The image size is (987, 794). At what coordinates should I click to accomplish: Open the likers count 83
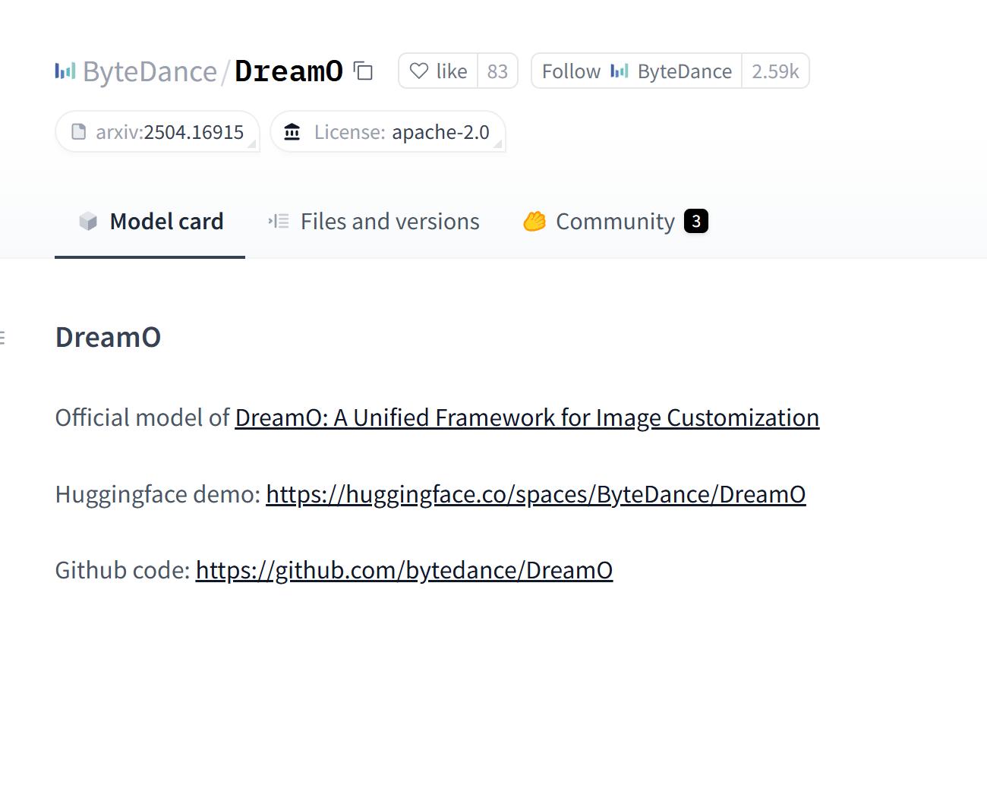tap(497, 71)
